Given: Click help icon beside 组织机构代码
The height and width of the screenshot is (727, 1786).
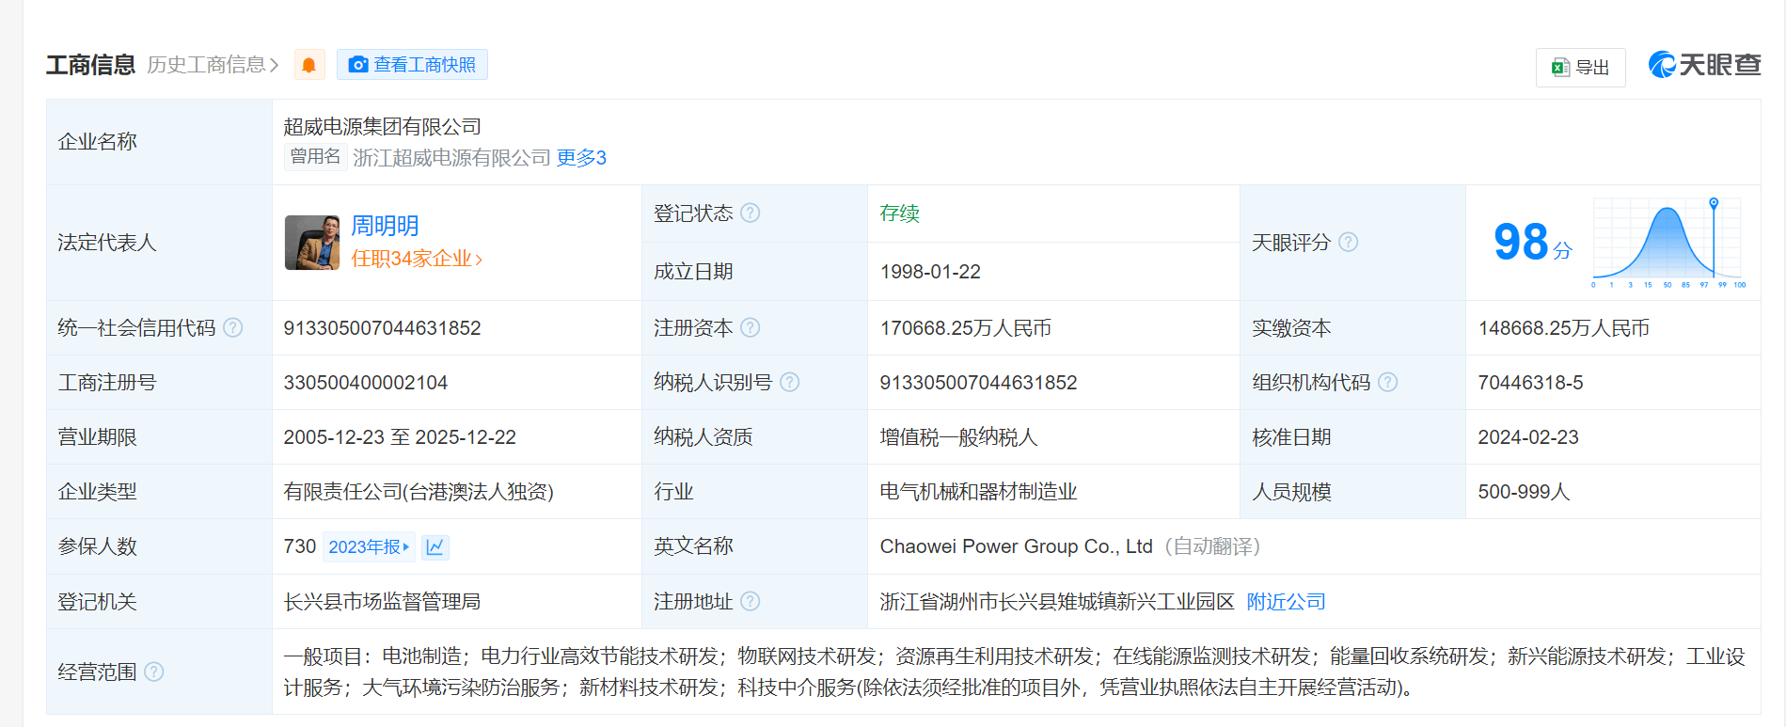Looking at the screenshot, I should pos(1387,383).
